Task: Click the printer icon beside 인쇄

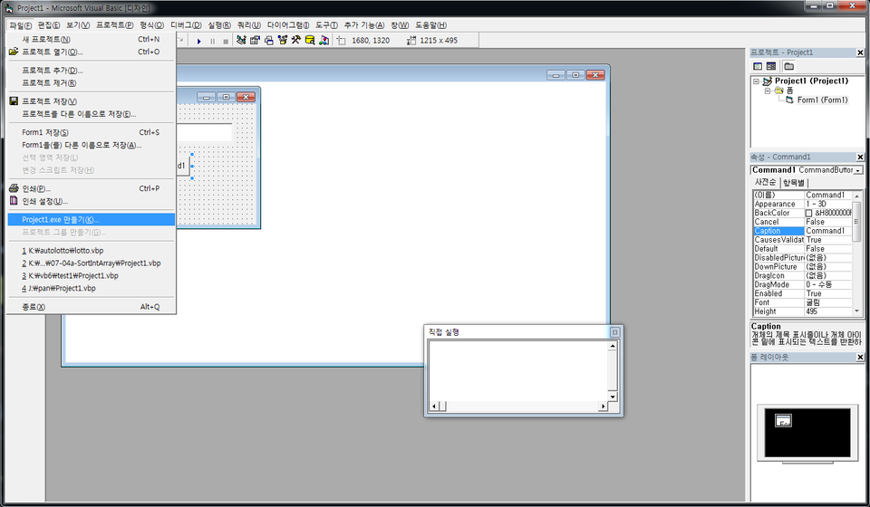Action: (14, 188)
